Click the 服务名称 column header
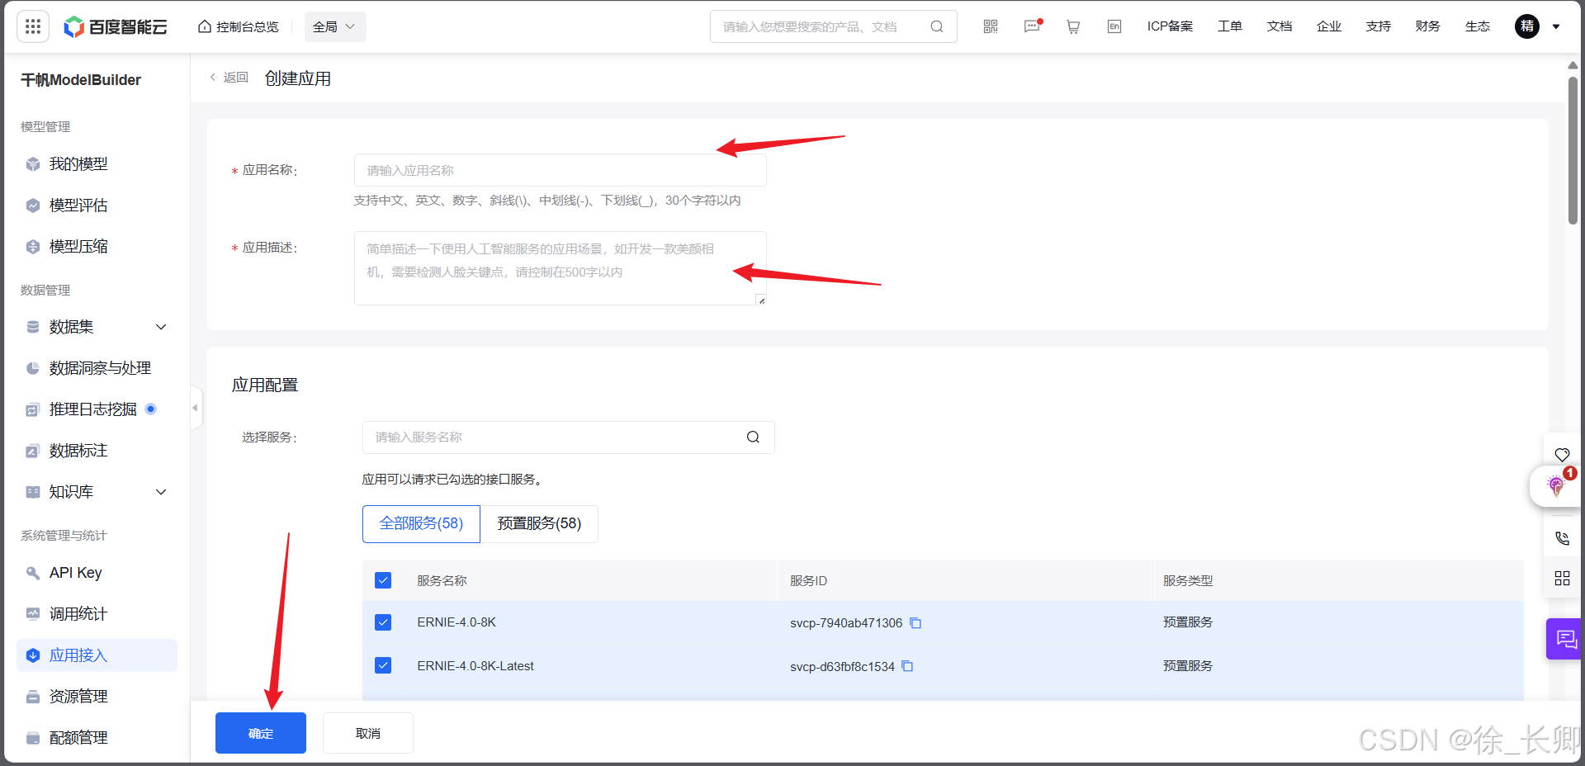Viewport: 1585px width, 766px height. 442,581
